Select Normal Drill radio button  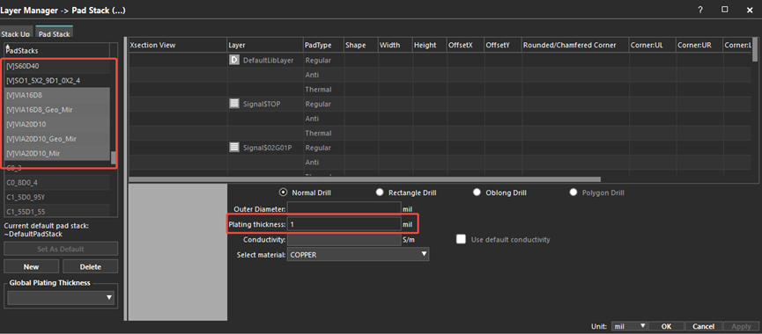tap(283, 192)
